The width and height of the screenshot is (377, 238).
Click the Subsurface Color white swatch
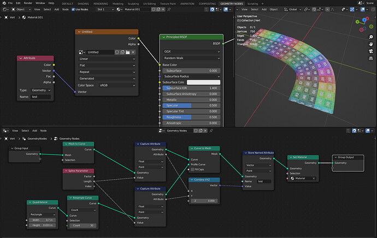click(203, 82)
